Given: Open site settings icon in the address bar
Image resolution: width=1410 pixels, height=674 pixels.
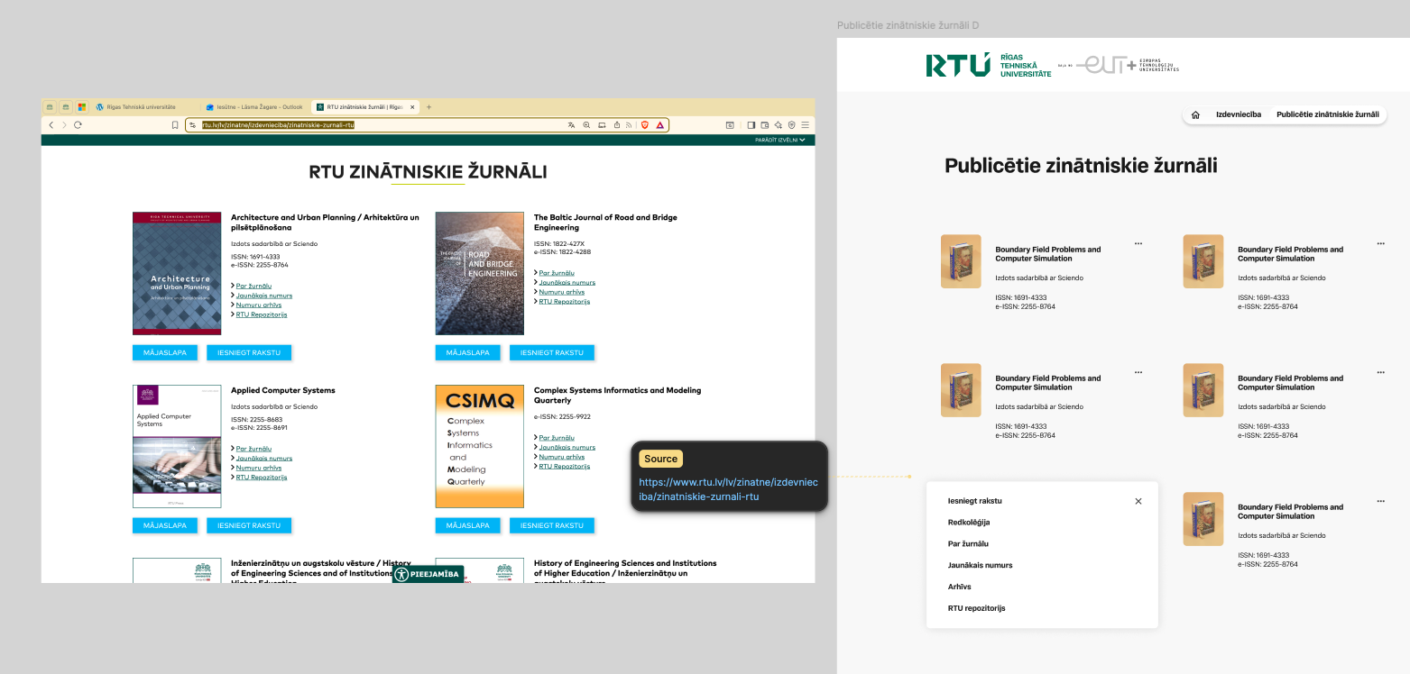Looking at the screenshot, I should click(x=192, y=125).
